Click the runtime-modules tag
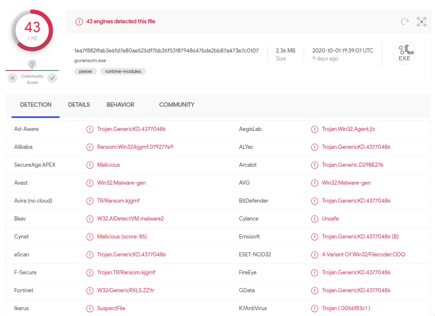Image resolution: width=435 pixels, height=316 pixels. pyautogui.click(x=123, y=72)
